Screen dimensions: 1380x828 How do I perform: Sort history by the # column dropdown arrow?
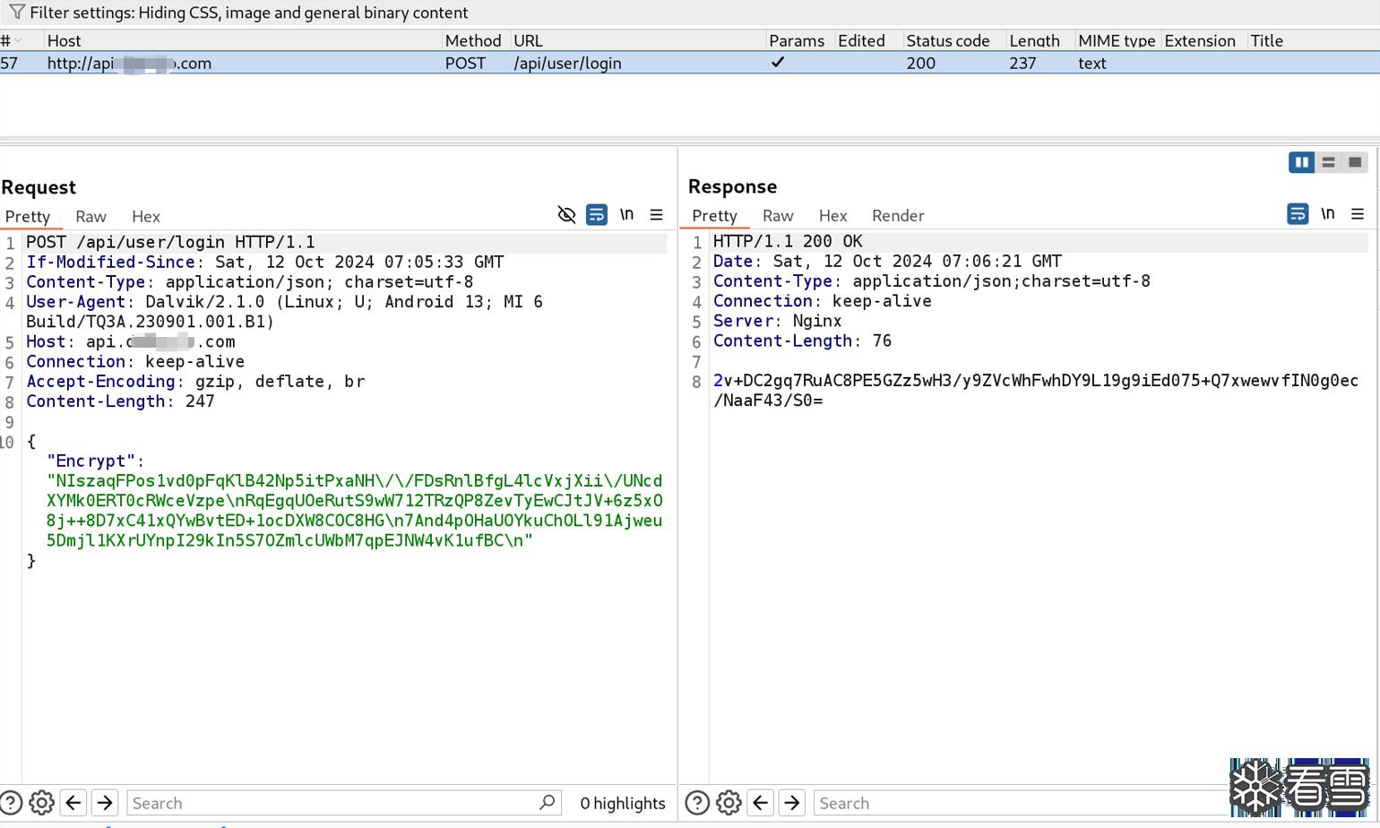click(17, 40)
